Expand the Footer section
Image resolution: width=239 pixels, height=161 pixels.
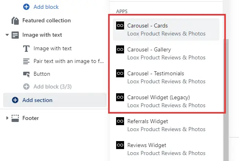7,118
